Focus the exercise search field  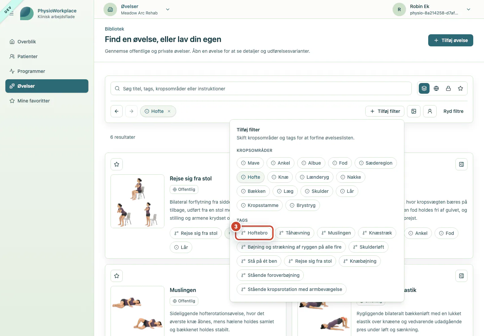pyautogui.click(x=261, y=88)
